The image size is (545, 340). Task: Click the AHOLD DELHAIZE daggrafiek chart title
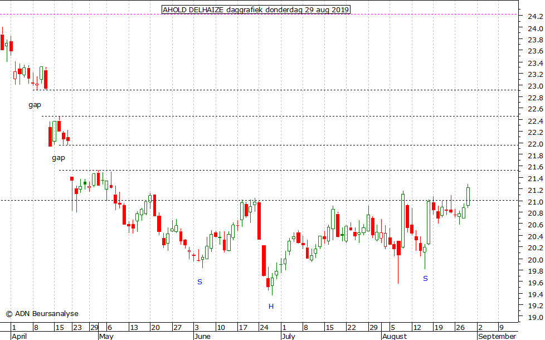coord(256,9)
